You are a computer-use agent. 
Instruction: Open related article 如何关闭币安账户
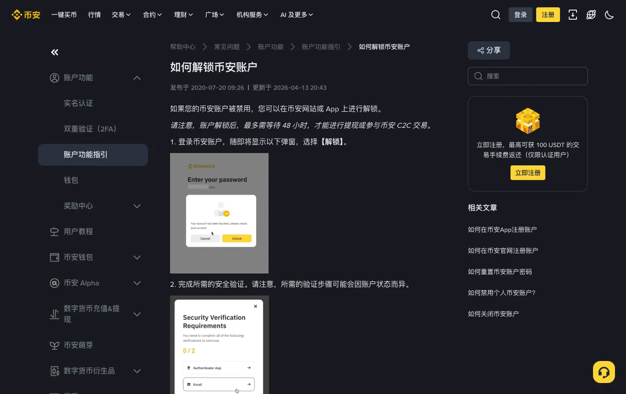pos(494,314)
